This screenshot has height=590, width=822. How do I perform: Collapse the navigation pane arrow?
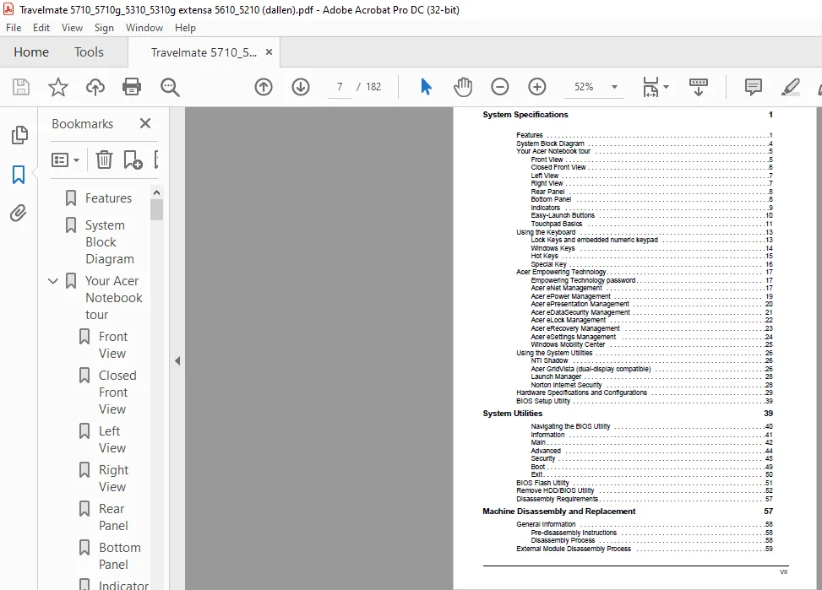click(177, 360)
